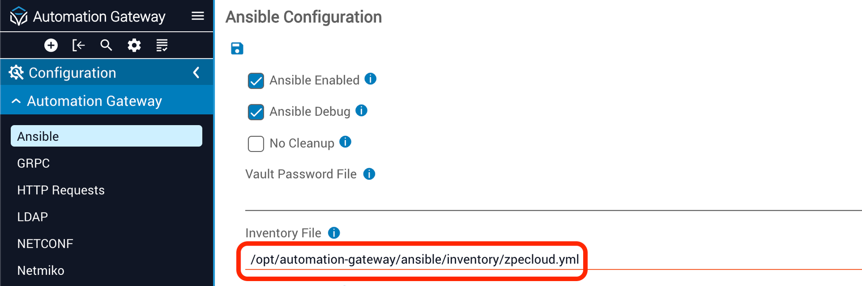Toggle the hamburger menu icon
This screenshot has width=862, height=286.
click(x=198, y=17)
